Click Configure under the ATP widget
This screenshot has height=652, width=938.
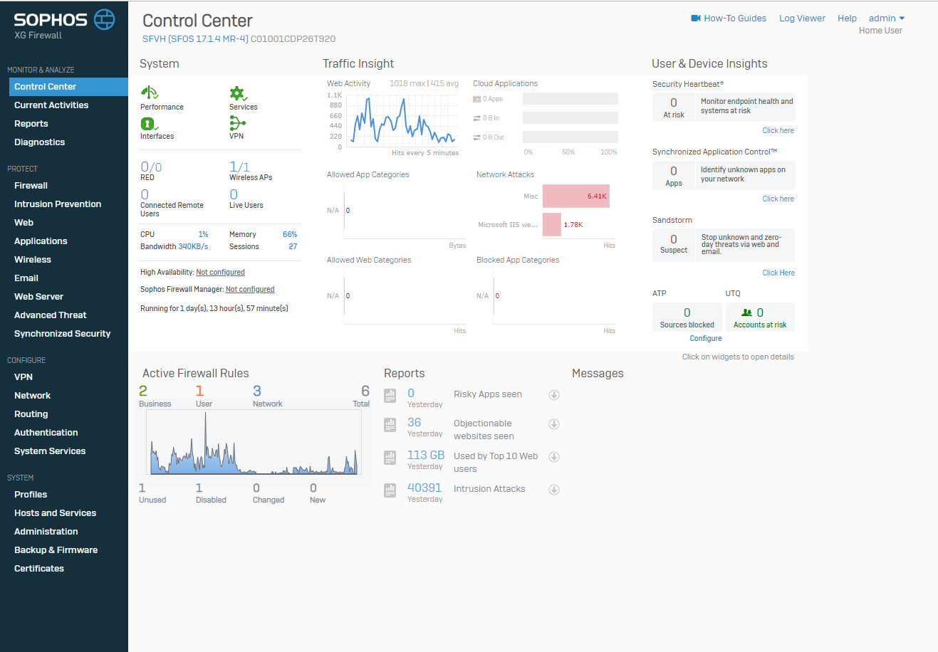[x=705, y=338]
